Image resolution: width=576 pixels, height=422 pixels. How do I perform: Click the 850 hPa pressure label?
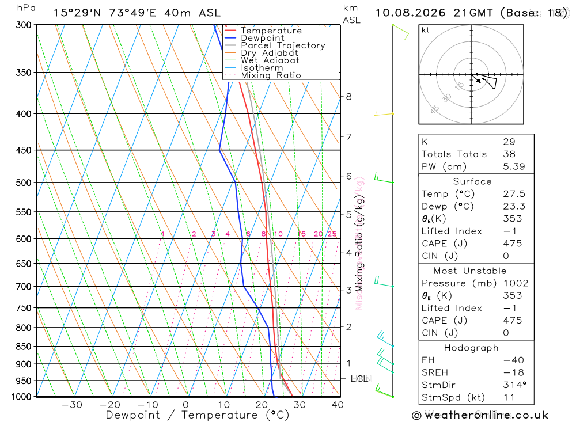tap(24, 347)
